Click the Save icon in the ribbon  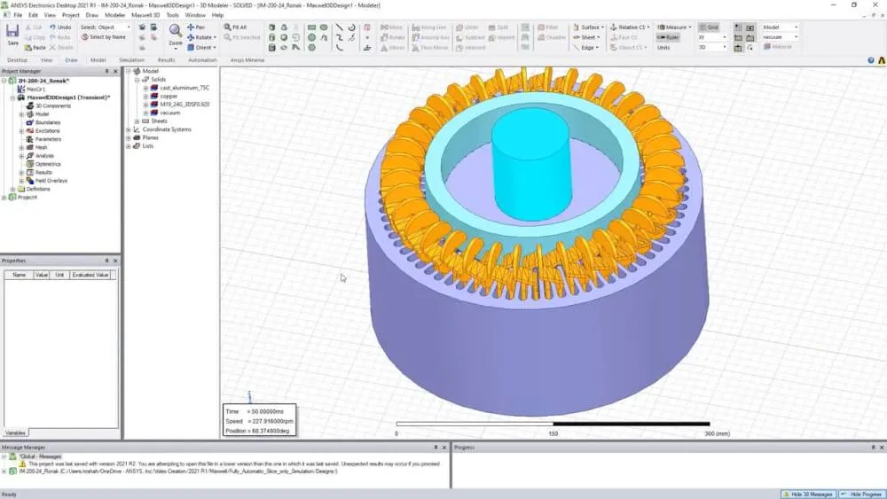[12, 35]
